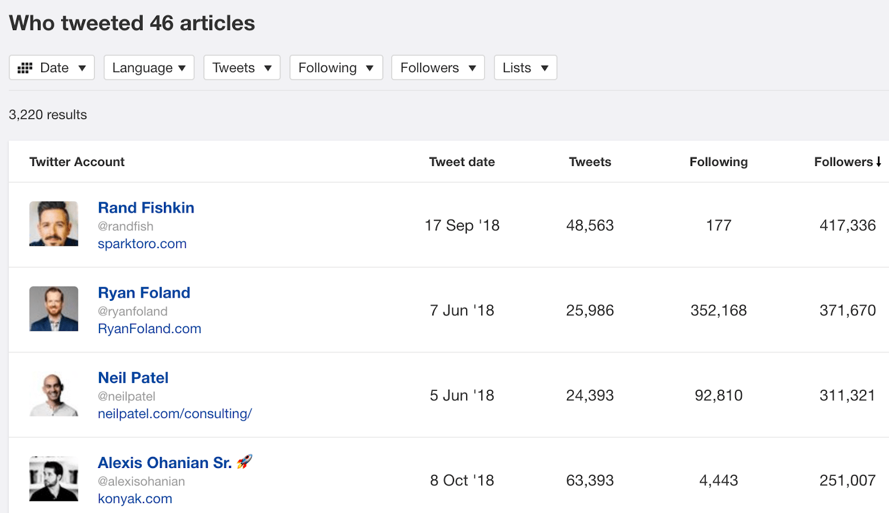This screenshot has height=513, width=889.
Task: Click the @neilpatel handle text
Action: point(127,396)
